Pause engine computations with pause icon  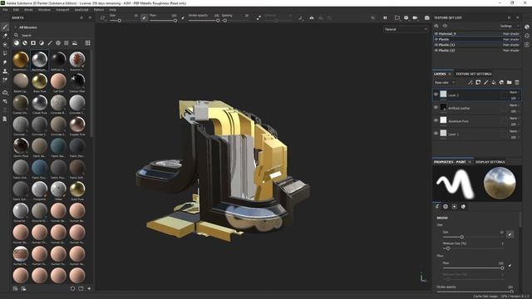click(x=385, y=17)
